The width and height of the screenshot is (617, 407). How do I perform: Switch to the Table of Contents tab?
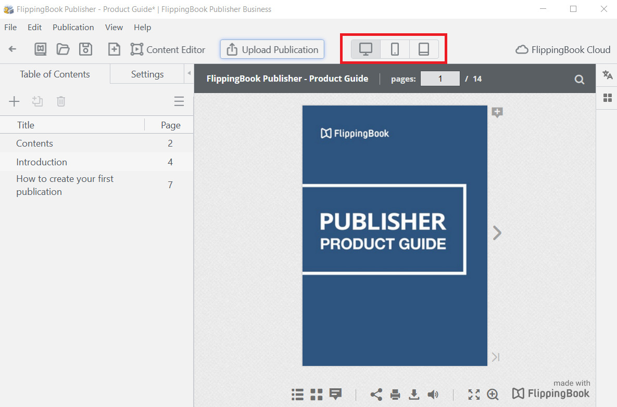tap(55, 74)
